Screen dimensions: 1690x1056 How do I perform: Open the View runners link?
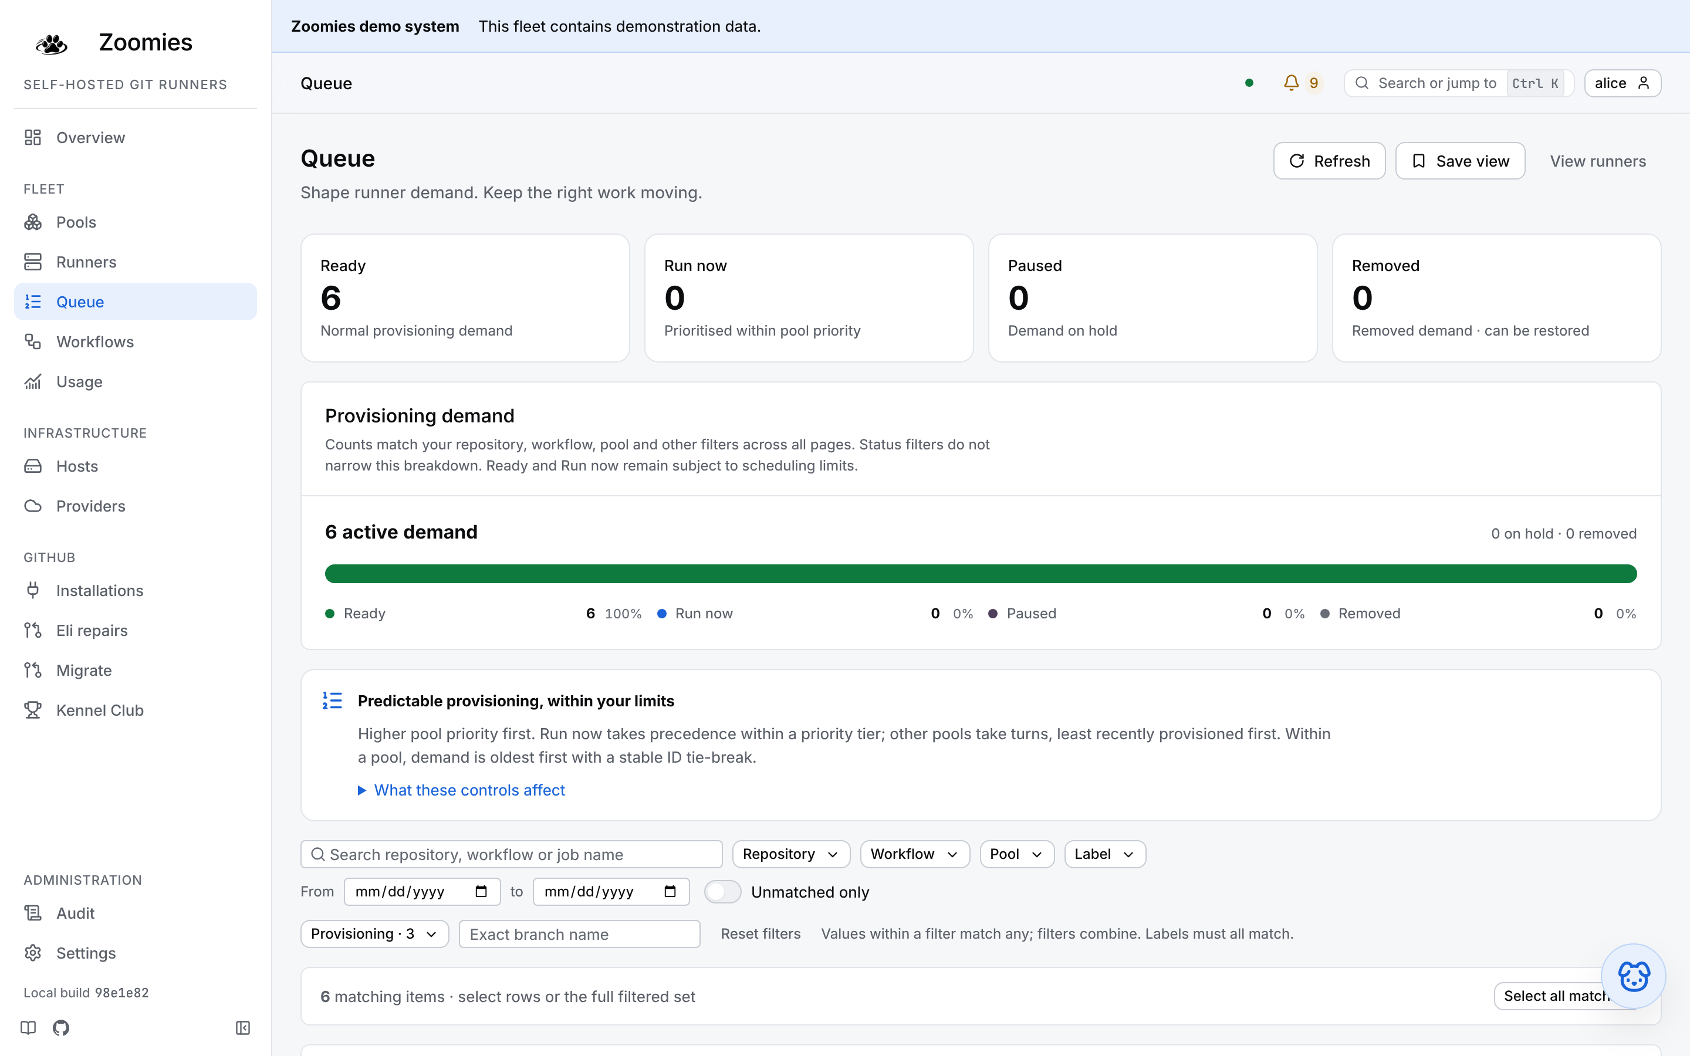(x=1598, y=161)
